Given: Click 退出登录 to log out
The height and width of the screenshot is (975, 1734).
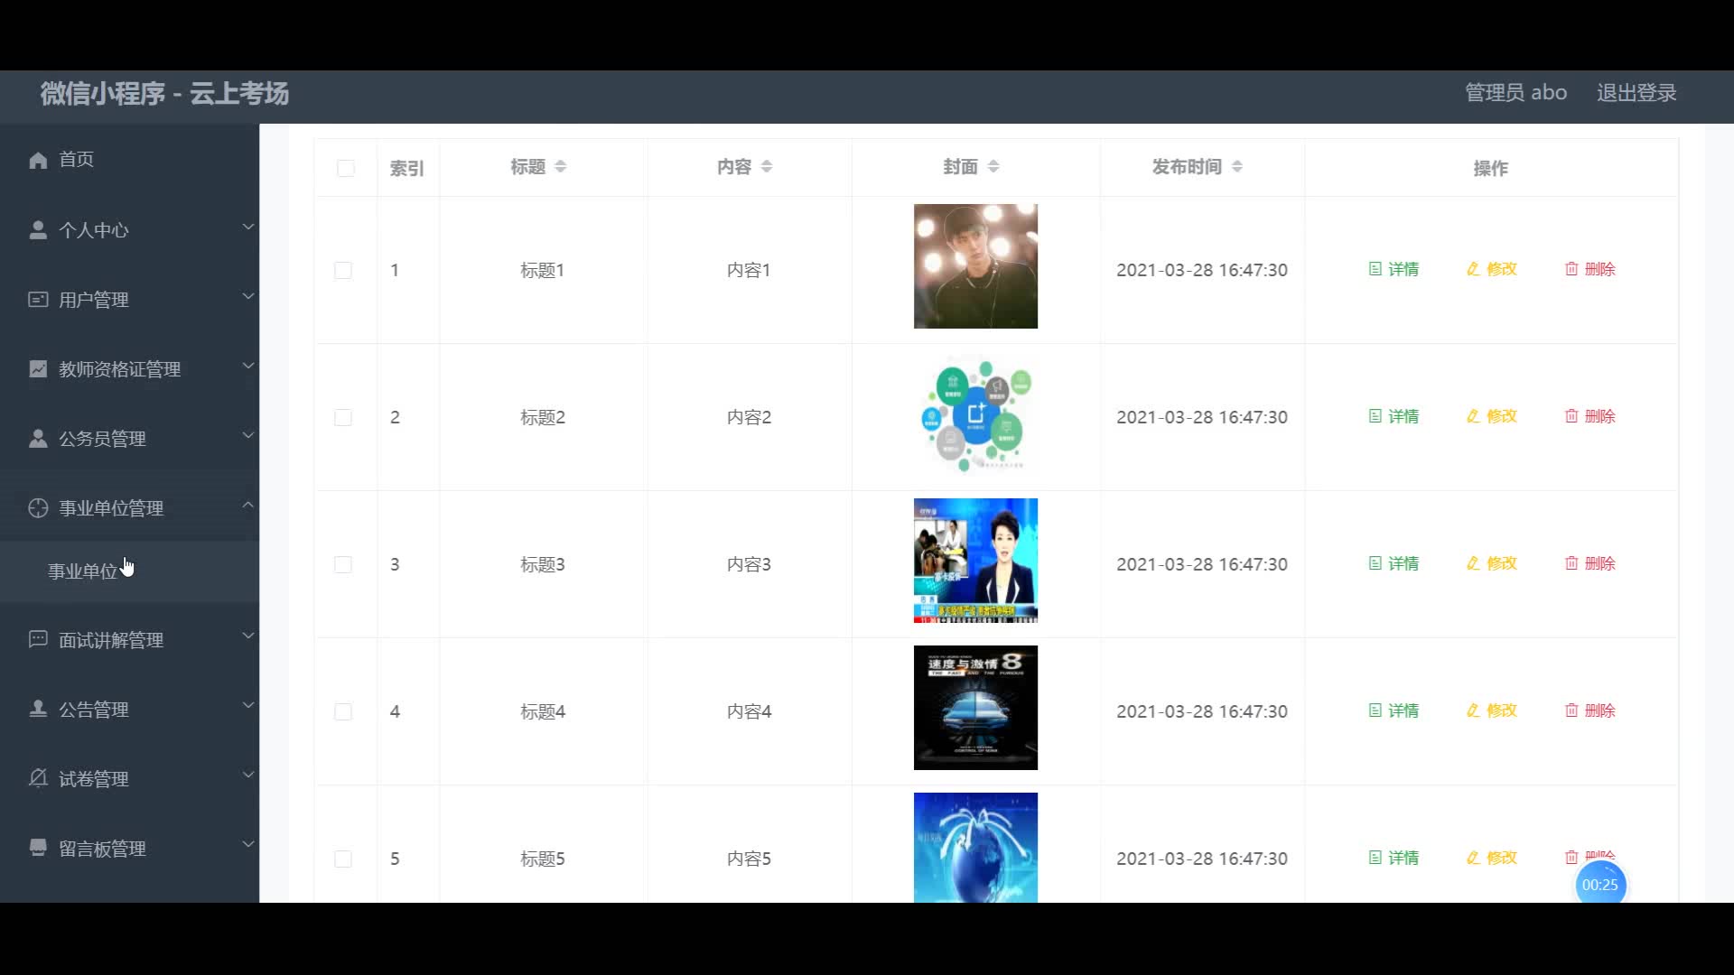Looking at the screenshot, I should (x=1636, y=93).
